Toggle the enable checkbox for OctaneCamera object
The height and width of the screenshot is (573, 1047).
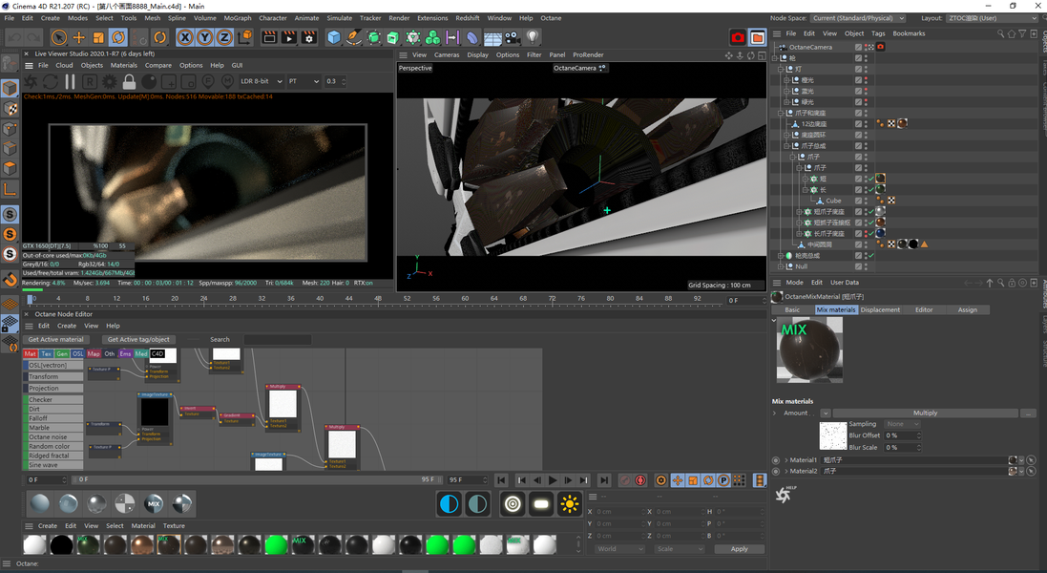click(859, 47)
